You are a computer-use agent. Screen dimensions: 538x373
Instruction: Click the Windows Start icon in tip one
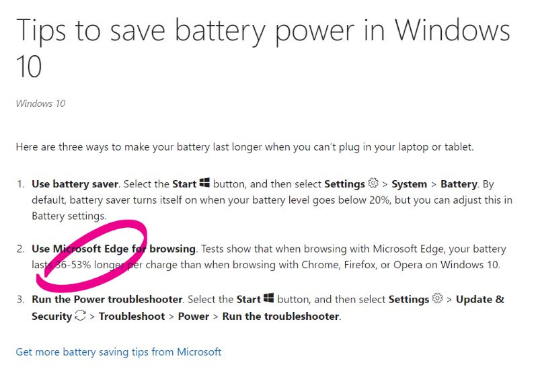point(204,183)
